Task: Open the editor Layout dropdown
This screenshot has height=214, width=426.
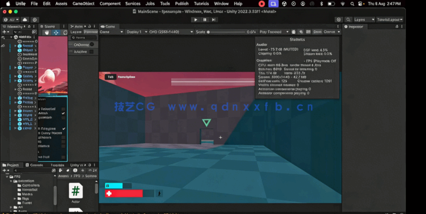Action: 390,20
